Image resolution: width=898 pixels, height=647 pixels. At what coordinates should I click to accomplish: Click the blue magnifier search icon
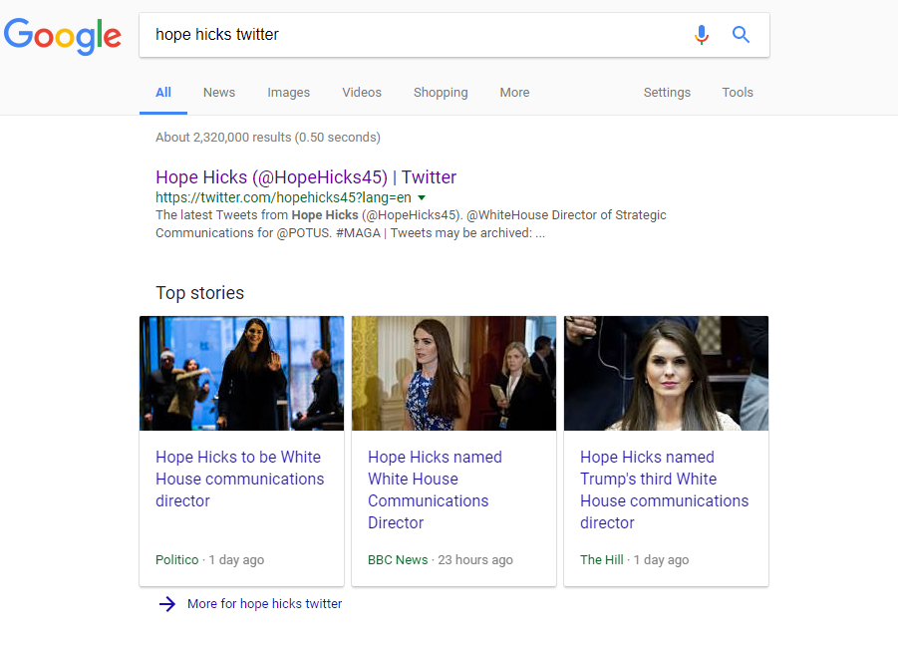pyautogui.click(x=741, y=34)
